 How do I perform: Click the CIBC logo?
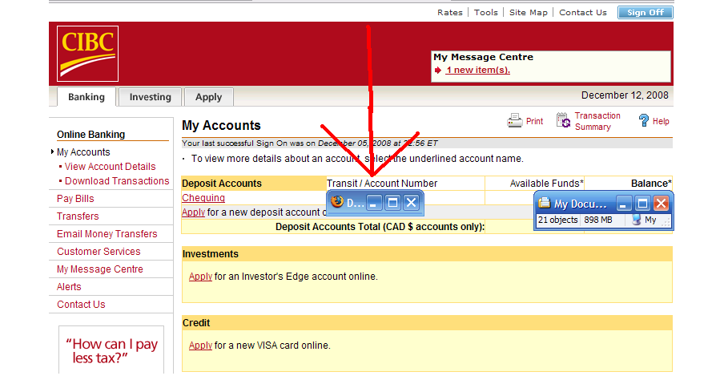[88, 54]
